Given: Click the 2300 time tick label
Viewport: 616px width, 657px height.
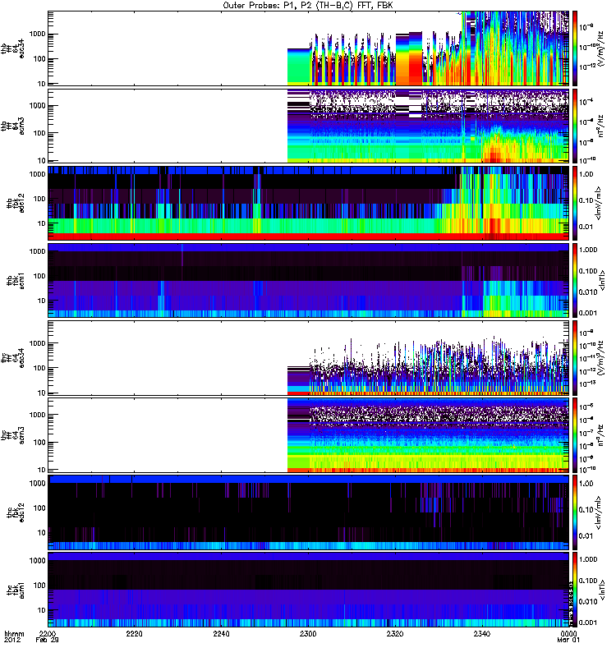Looking at the screenshot, I should pyautogui.click(x=309, y=635).
